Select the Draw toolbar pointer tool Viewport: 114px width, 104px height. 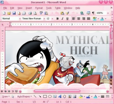pyautogui.click(x=13, y=97)
